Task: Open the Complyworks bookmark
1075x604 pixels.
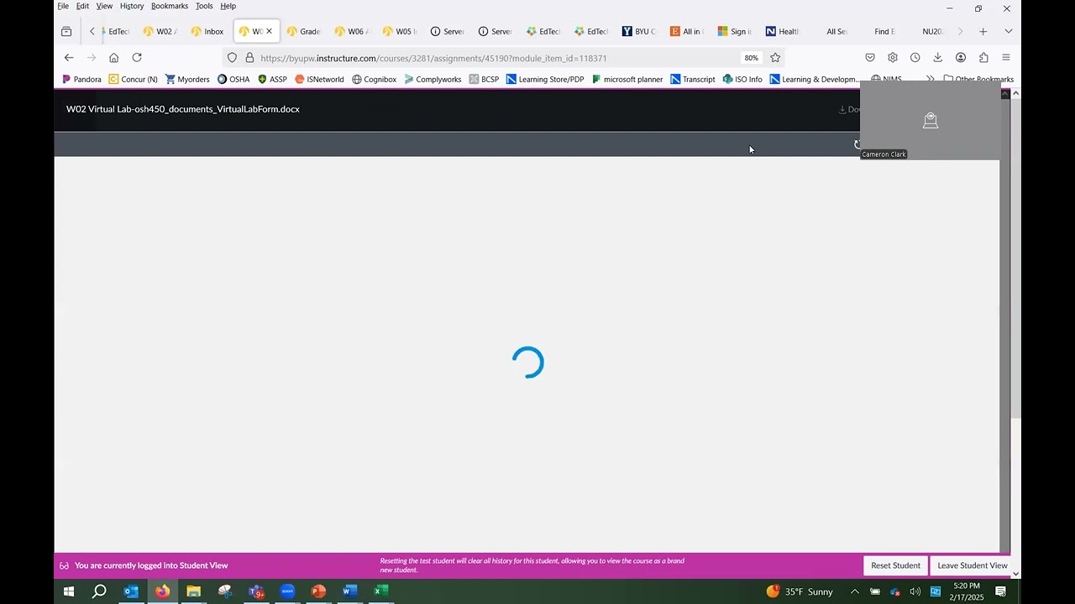Action: coord(433,80)
